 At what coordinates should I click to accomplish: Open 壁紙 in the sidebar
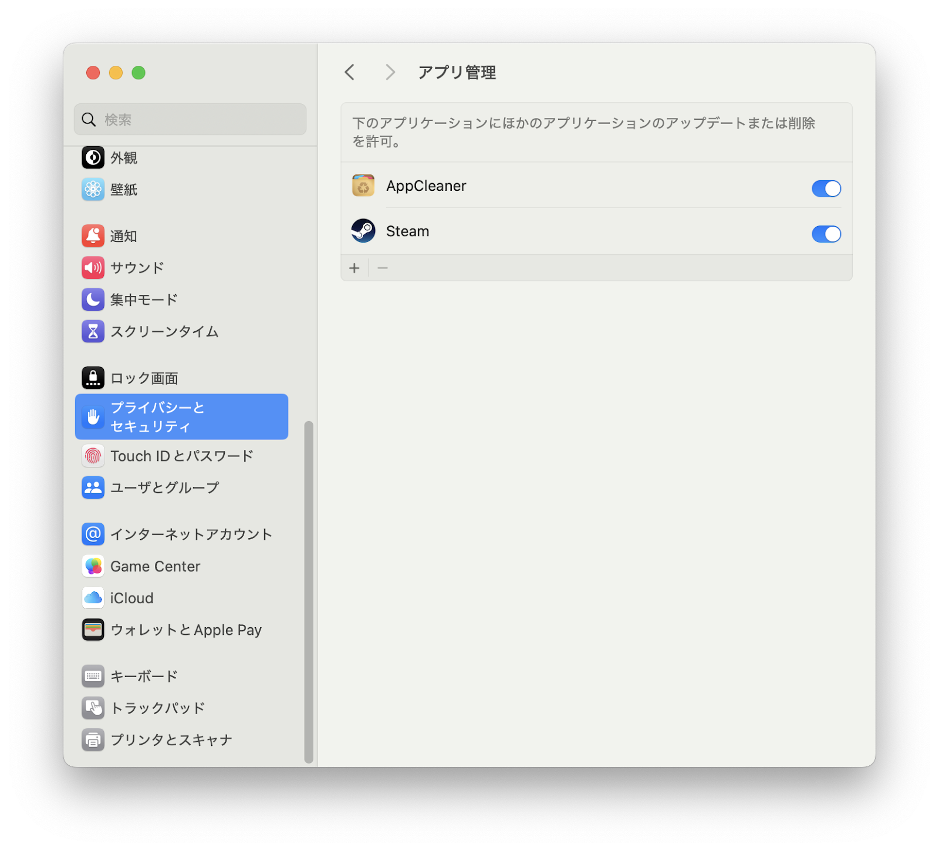[x=124, y=190]
